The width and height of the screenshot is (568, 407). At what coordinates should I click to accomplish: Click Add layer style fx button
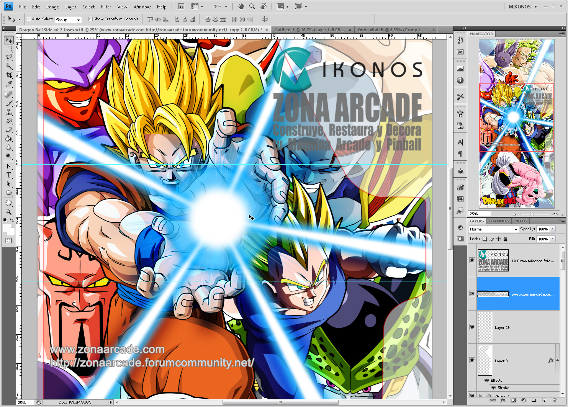point(503,400)
